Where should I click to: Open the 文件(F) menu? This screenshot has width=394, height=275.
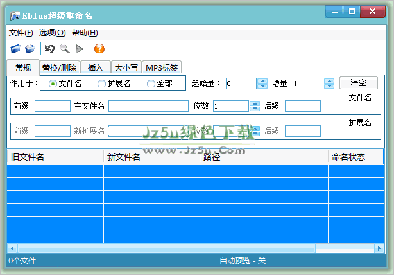pyautogui.click(x=21, y=33)
